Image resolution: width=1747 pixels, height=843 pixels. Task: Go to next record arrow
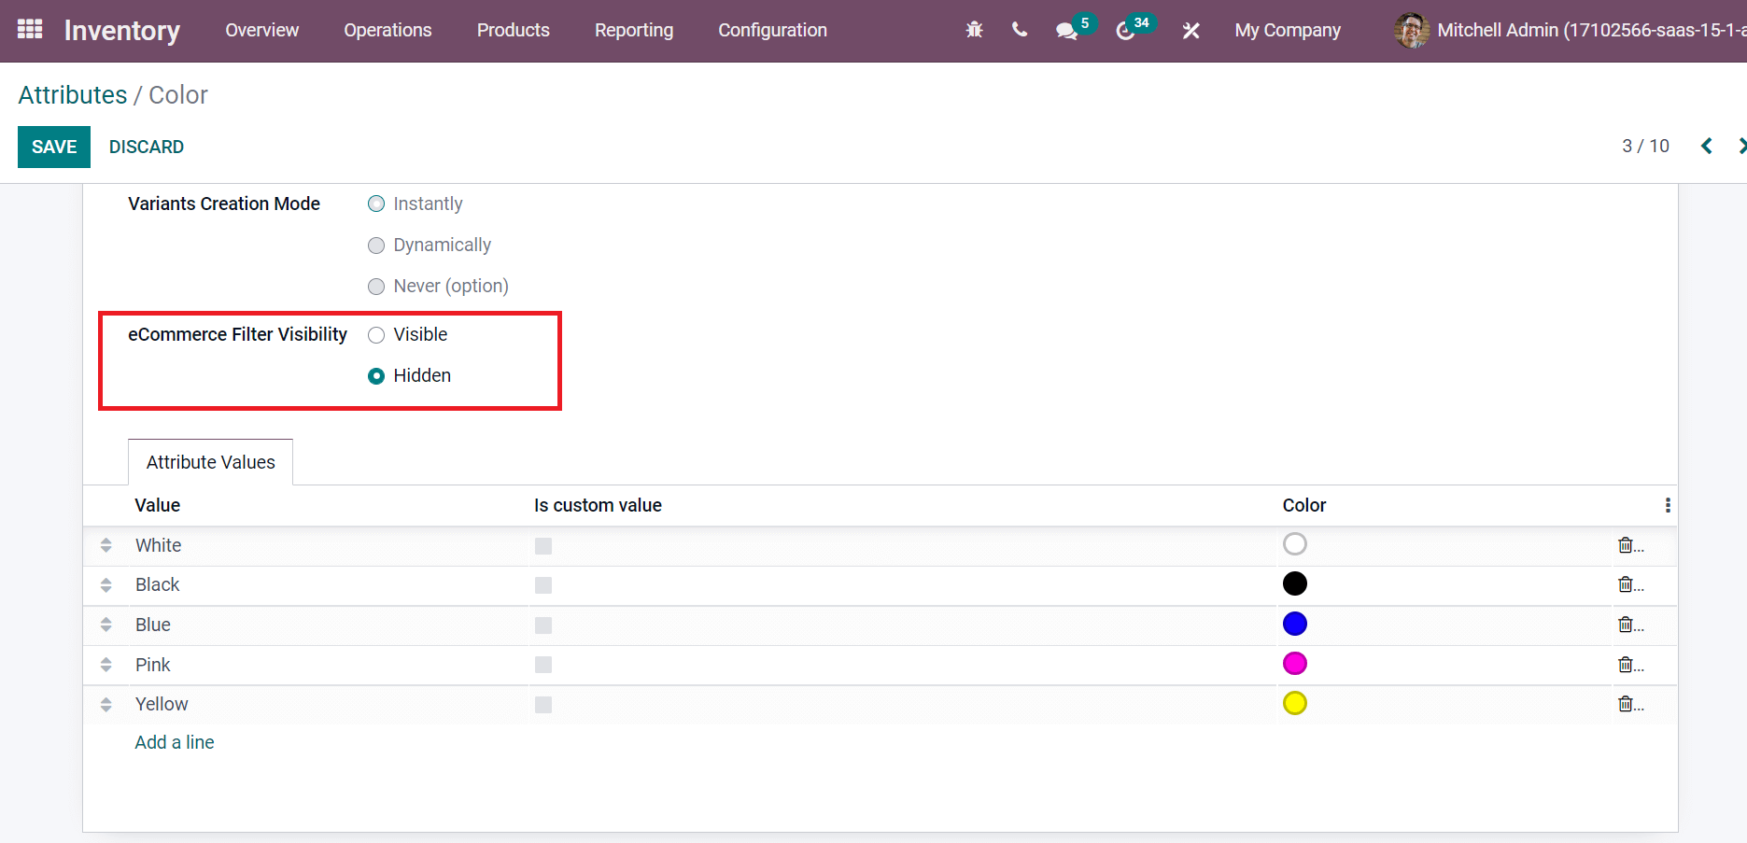coord(1741,146)
